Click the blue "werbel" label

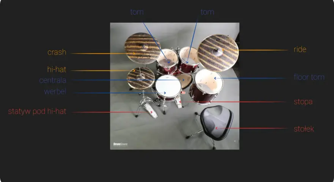(55, 91)
